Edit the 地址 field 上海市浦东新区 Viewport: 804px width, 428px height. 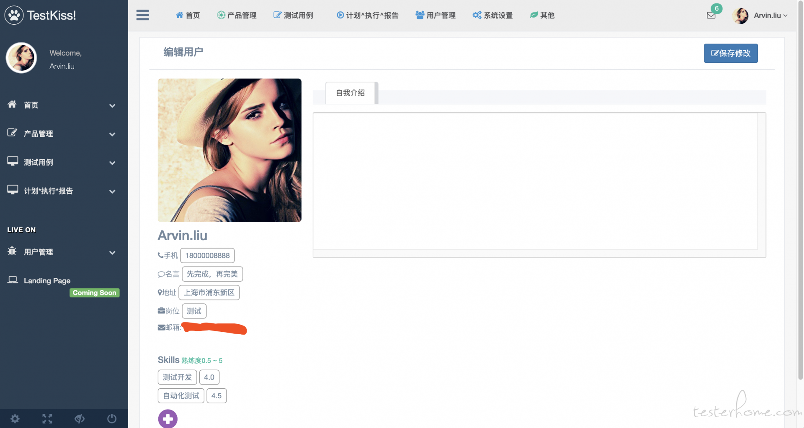click(209, 292)
